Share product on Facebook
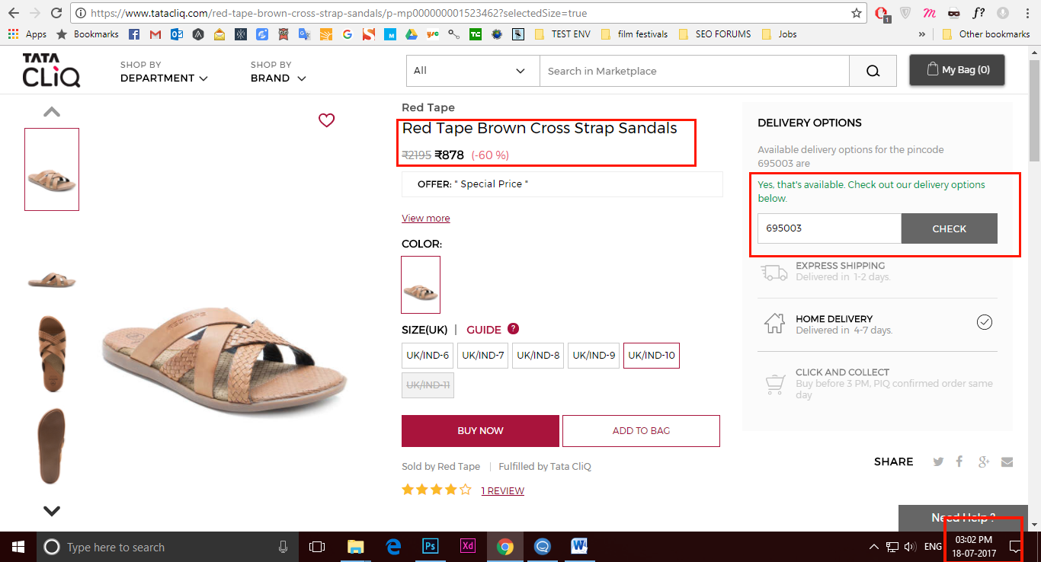The image size is (1041, 562). [x=960, y=461]
